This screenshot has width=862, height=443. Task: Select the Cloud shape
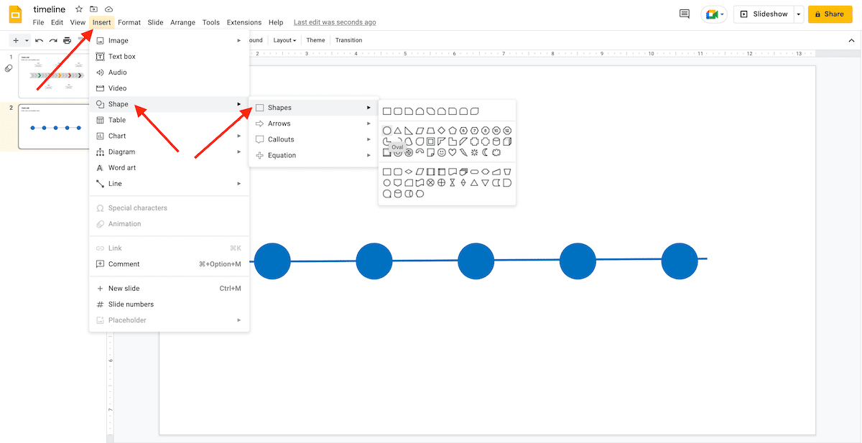click(x=496, y=152)
